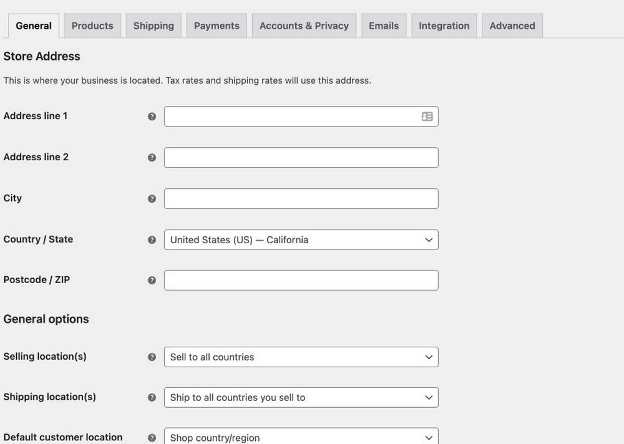
Task: Open the Advanced tab
Action: click(x=512, y=26)
